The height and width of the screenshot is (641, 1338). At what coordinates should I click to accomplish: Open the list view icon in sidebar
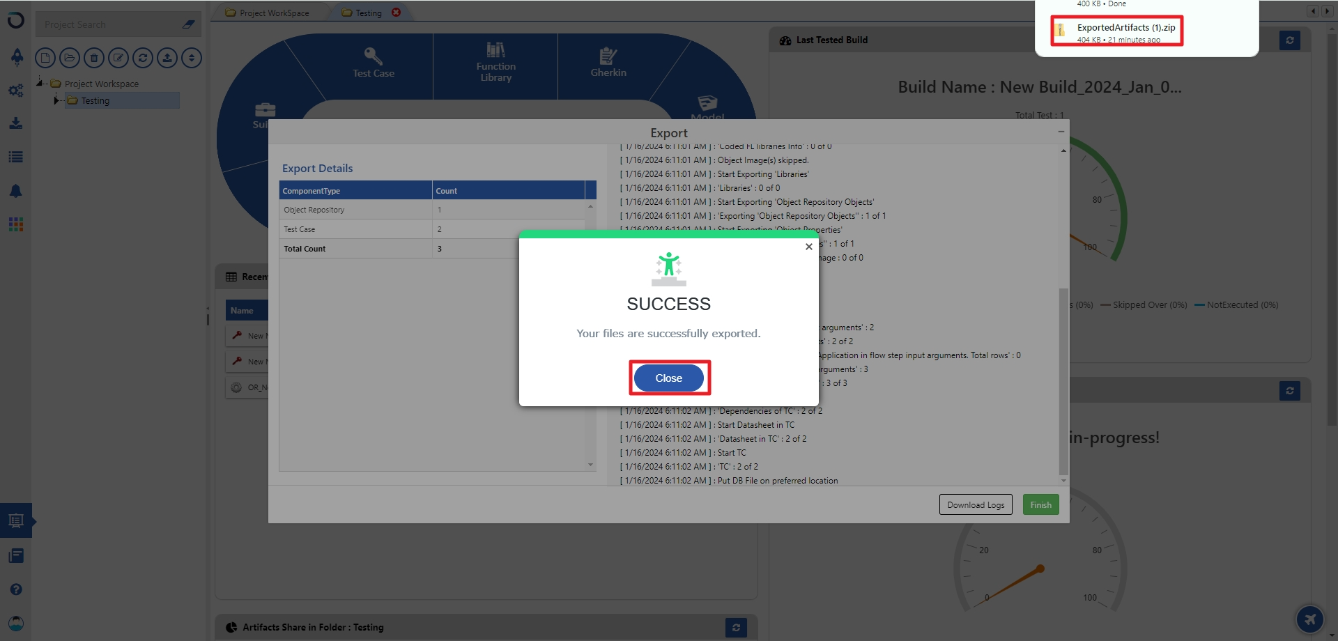tap(16, 157)
